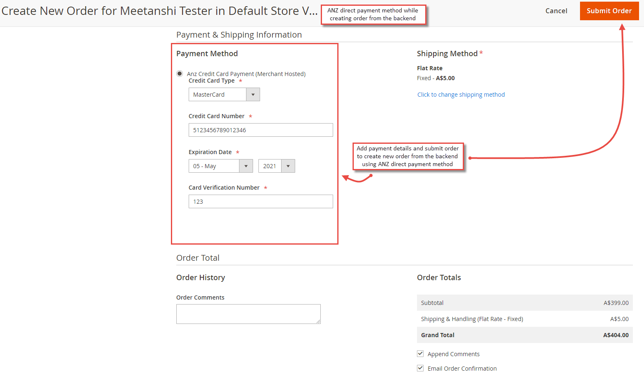The image size is (644, 376).
Task: Click the Grand Total amount row
Action: click(x=524, y=335)
